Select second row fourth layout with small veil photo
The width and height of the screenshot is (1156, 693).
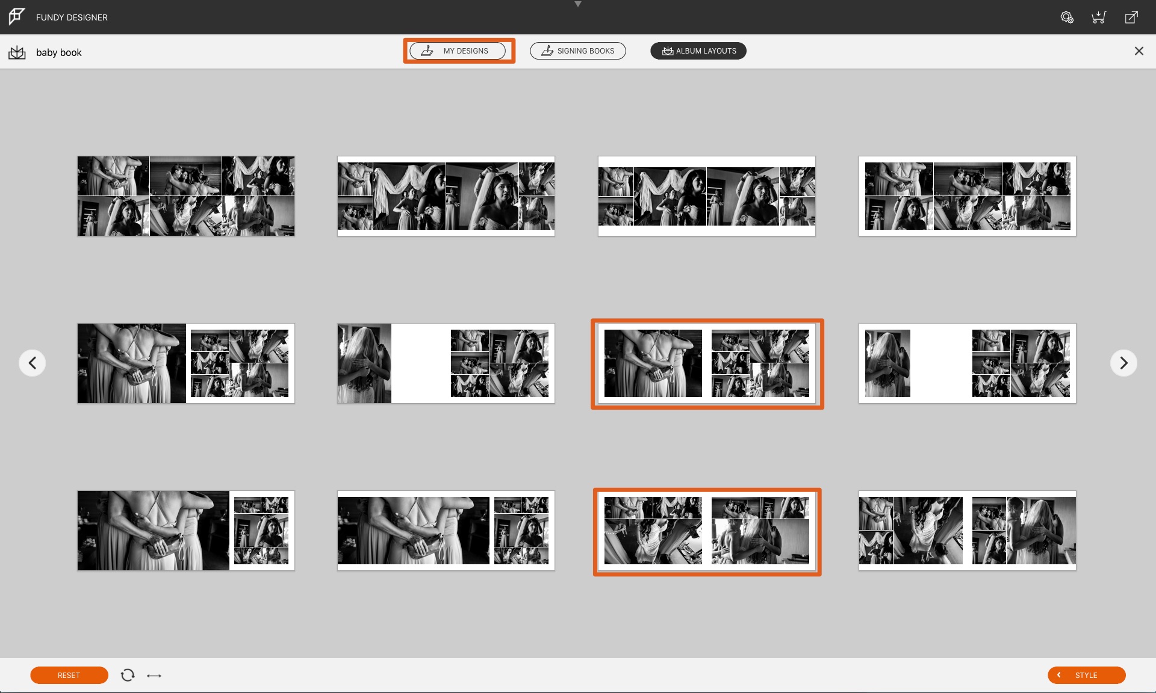pos(968,363)
